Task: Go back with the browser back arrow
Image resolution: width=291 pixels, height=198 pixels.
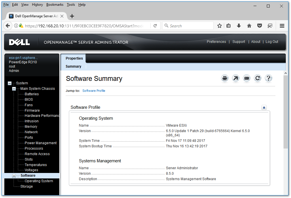Action: (x=7, y=26)
